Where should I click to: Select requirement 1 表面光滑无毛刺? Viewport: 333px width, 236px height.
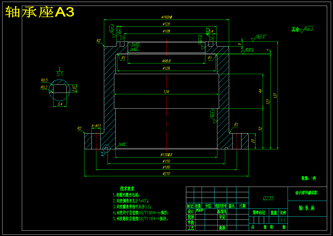pyautogui.click(x=126, y=195)
